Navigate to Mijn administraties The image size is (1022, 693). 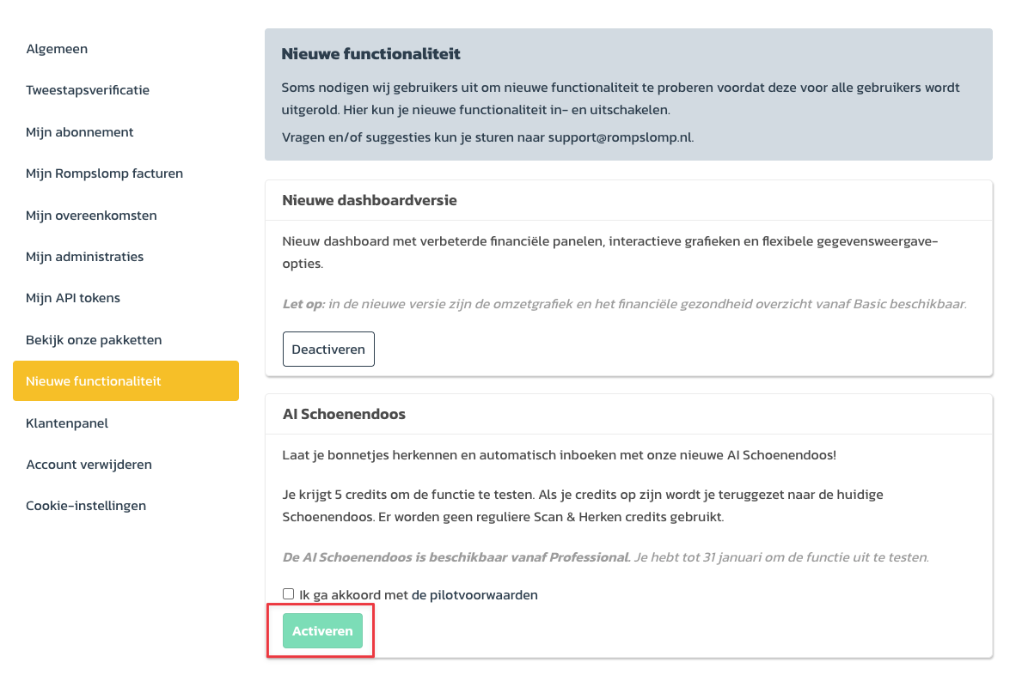[x=85, y=257]
